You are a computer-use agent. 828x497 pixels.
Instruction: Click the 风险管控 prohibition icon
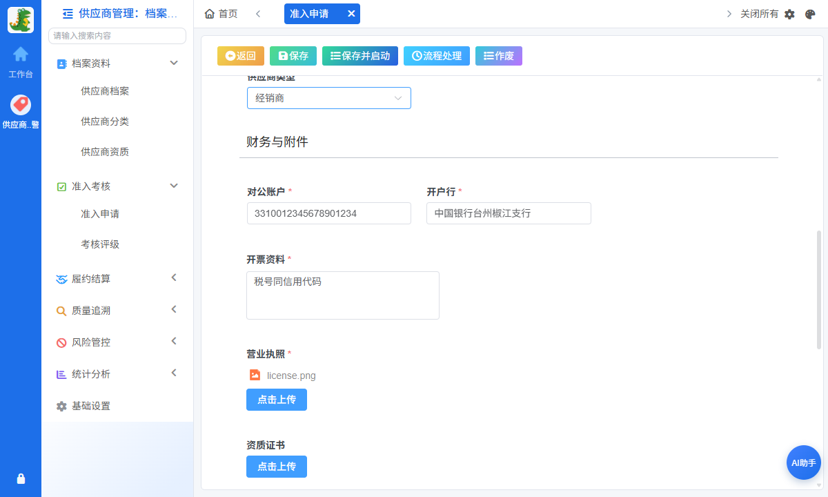pos(61,342)
